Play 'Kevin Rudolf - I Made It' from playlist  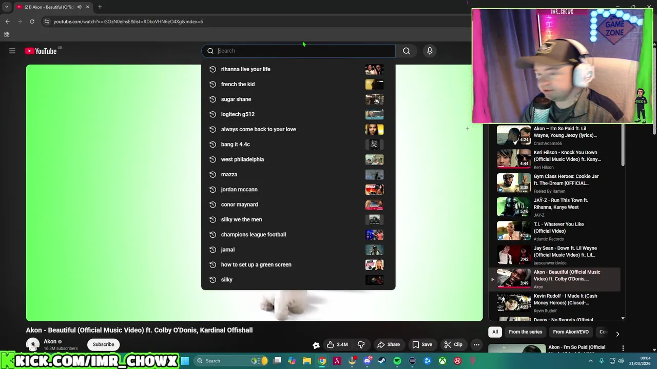(x=554, y=303)
